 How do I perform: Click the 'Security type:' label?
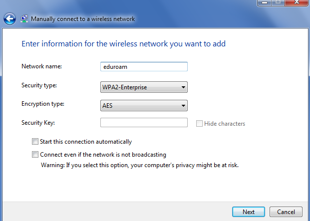[x=39, y=85]
